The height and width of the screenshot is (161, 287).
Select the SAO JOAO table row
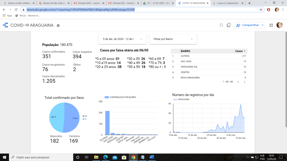209,61
